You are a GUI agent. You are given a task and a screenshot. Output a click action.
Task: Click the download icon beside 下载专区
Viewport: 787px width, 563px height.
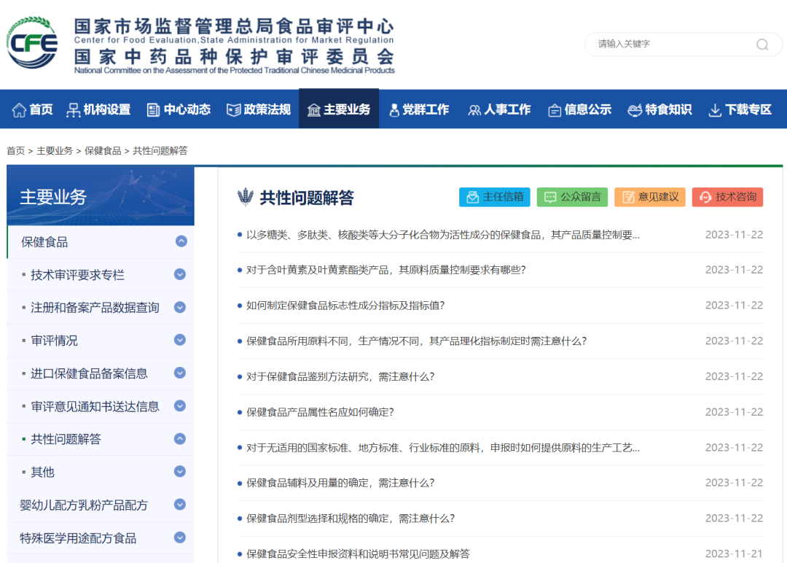(x=715, y=110)
